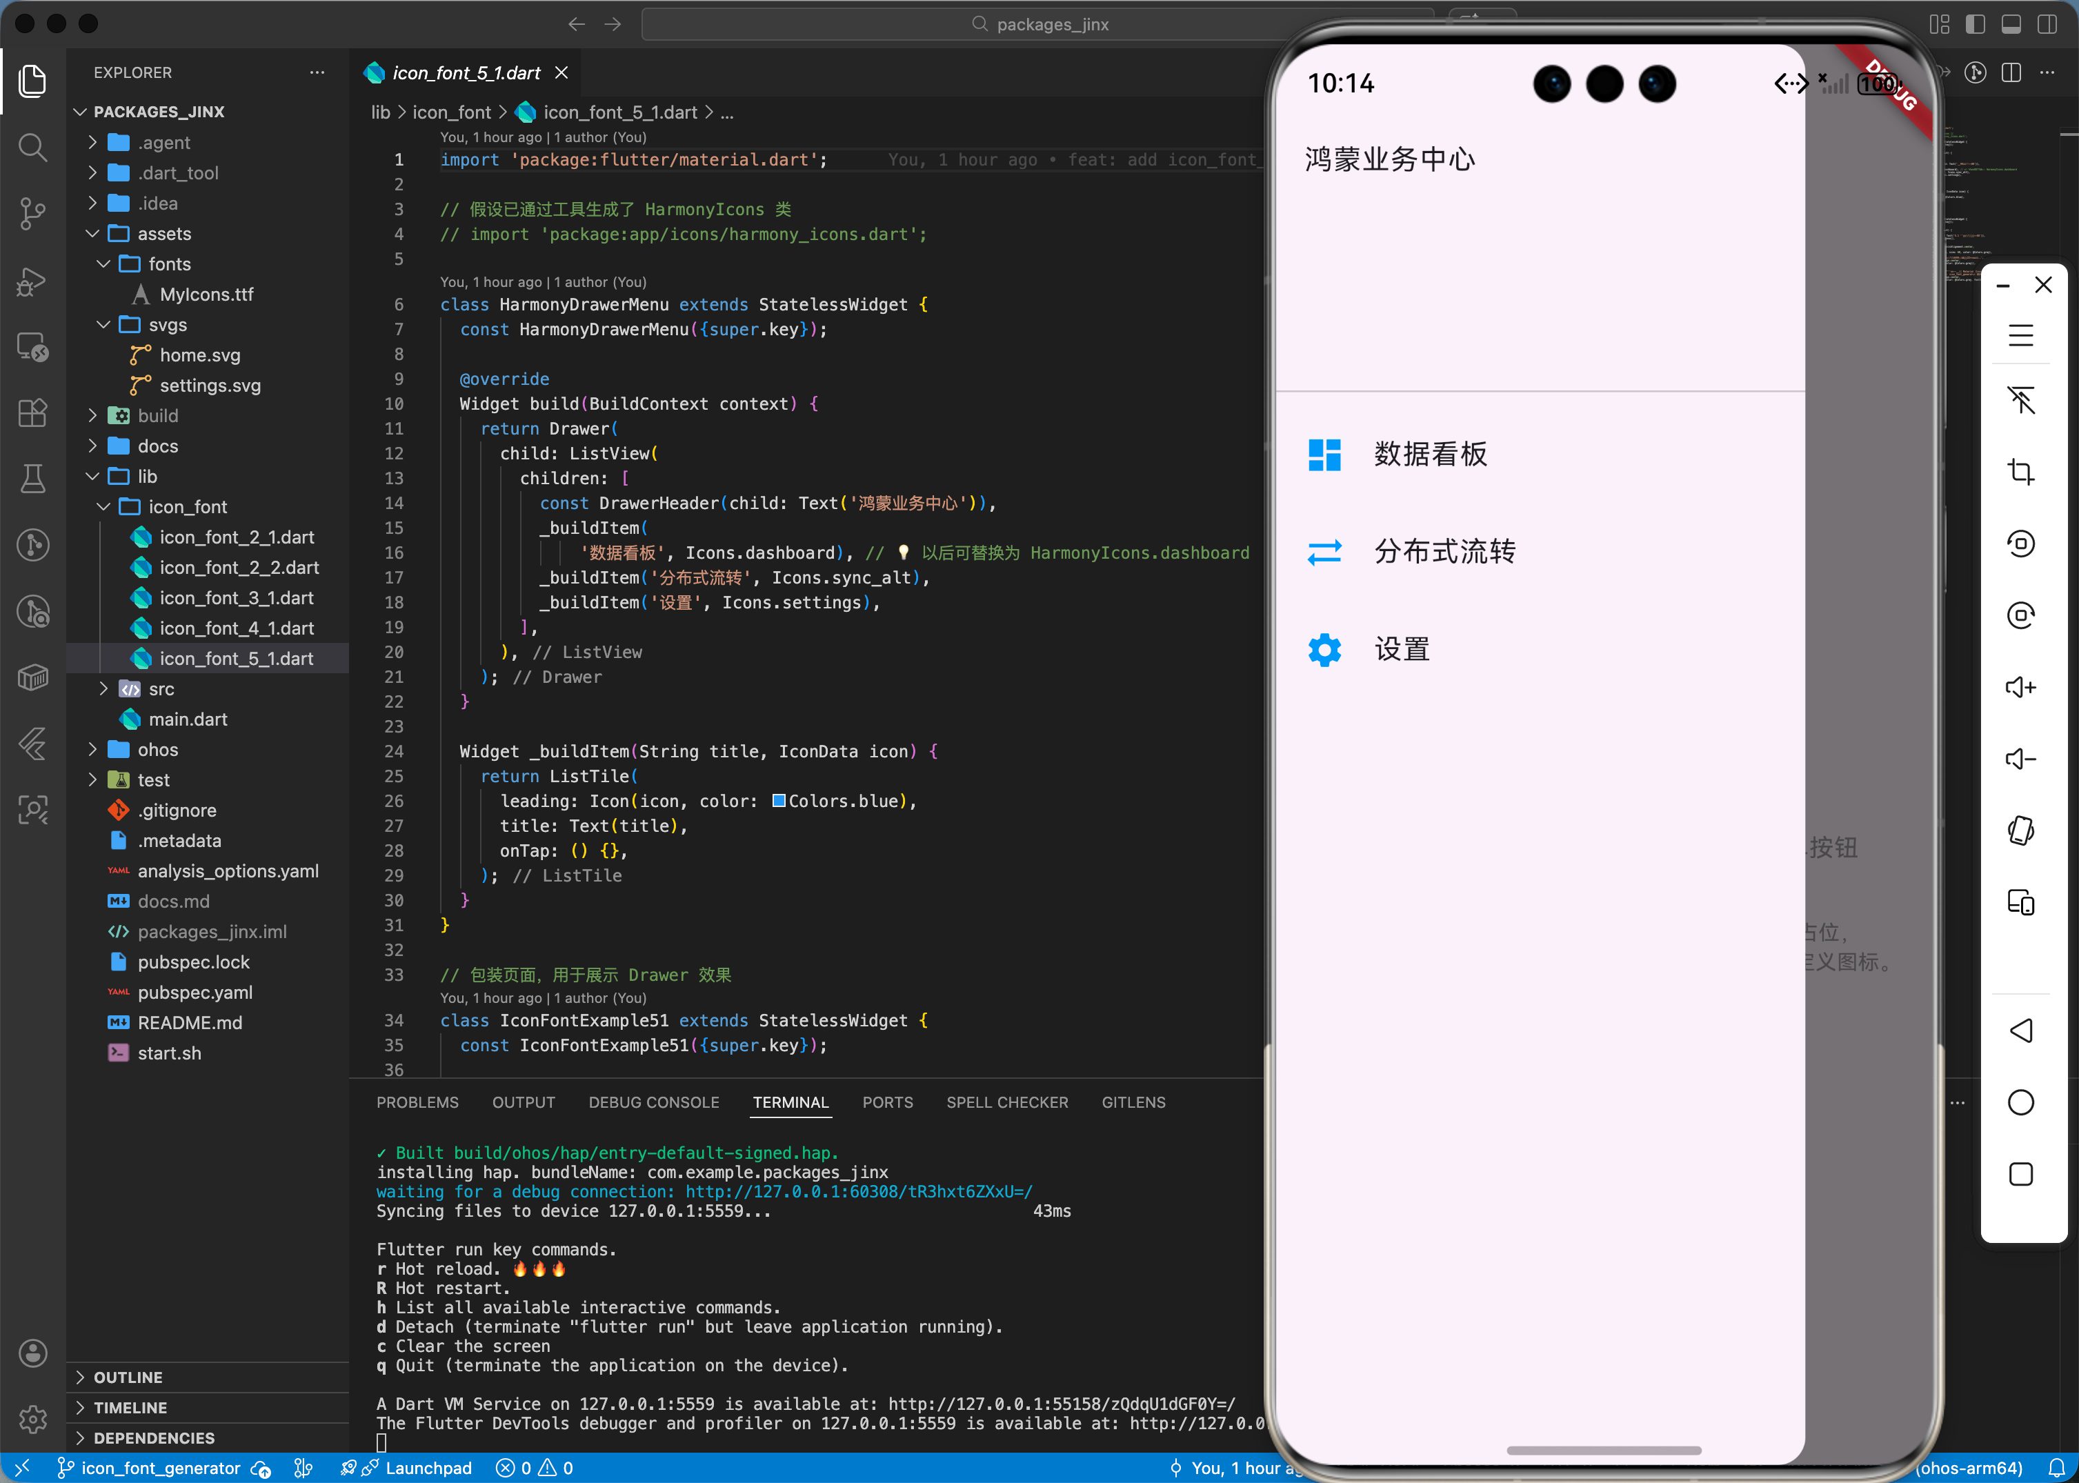Toggle primary side bar layout button
Screen dimensions: 2079x1483
click(x=1975, y=25)
